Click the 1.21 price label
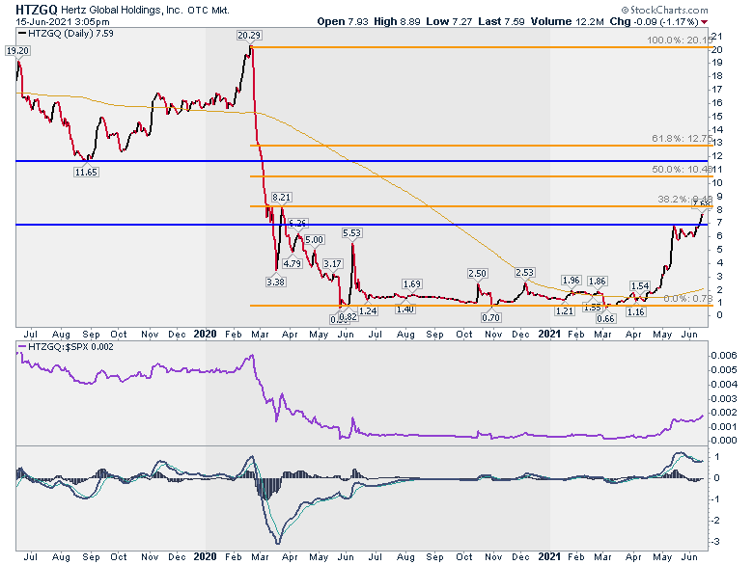This screenshot has height=565, width=753. (x=565, y=310)
